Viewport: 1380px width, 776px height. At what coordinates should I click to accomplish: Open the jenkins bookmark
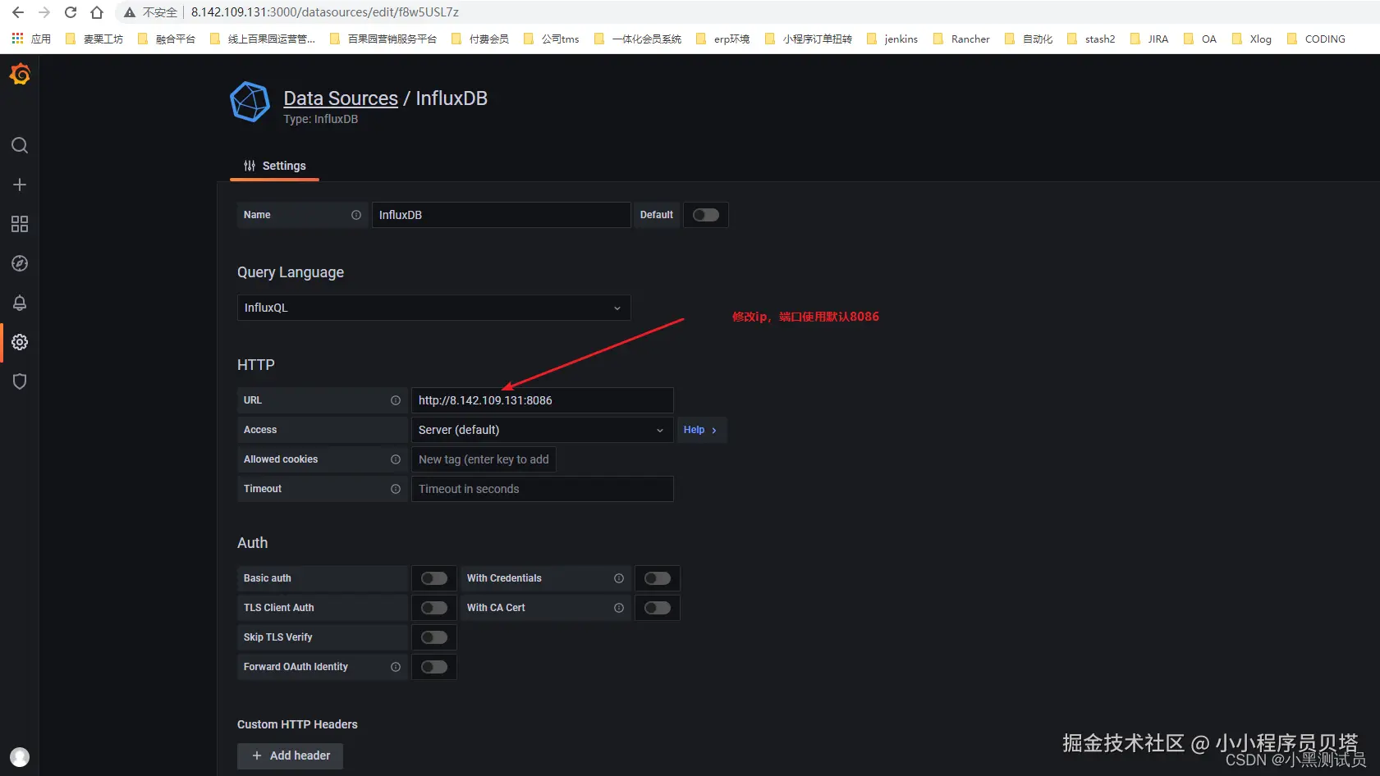click(x=892, y=39)
